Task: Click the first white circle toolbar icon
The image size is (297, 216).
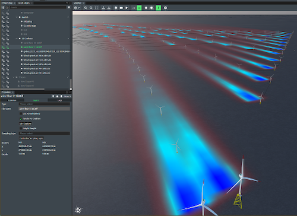Action: coord(146,8)
